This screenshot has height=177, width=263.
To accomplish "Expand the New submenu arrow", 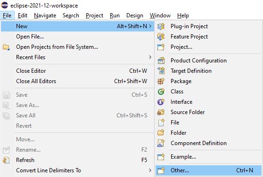I will [x=150, y=26].
